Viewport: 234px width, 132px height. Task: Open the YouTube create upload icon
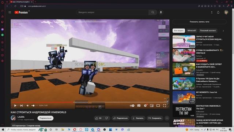tap(212, 12)
